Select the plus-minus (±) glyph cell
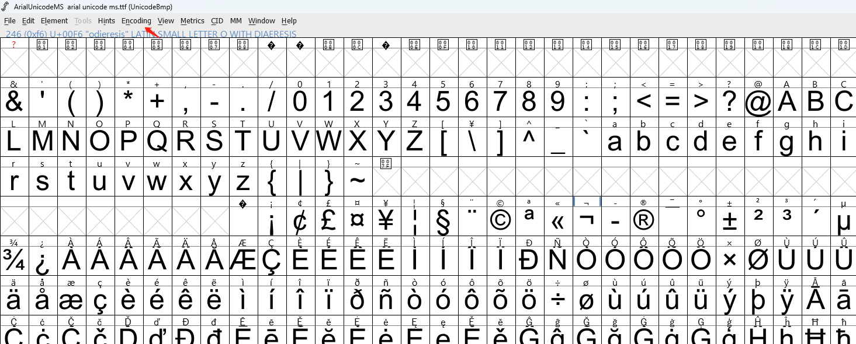The height and width of the screenshot is (344, 856). 729,221
